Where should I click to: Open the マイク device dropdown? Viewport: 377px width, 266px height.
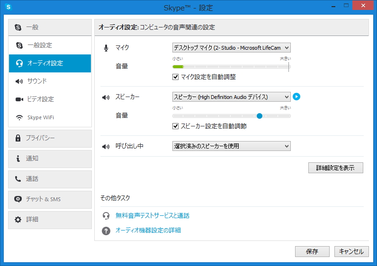pos(231,48)
